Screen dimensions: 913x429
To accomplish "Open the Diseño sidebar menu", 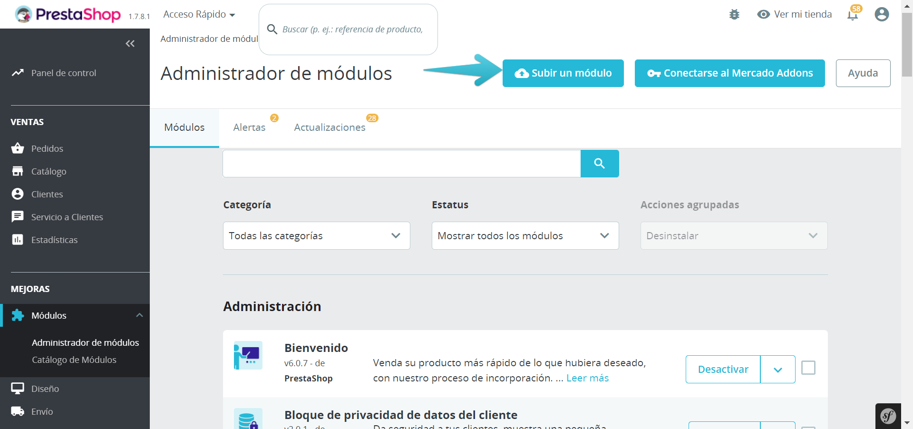I will pyautogui.click(x=45, y=389).
